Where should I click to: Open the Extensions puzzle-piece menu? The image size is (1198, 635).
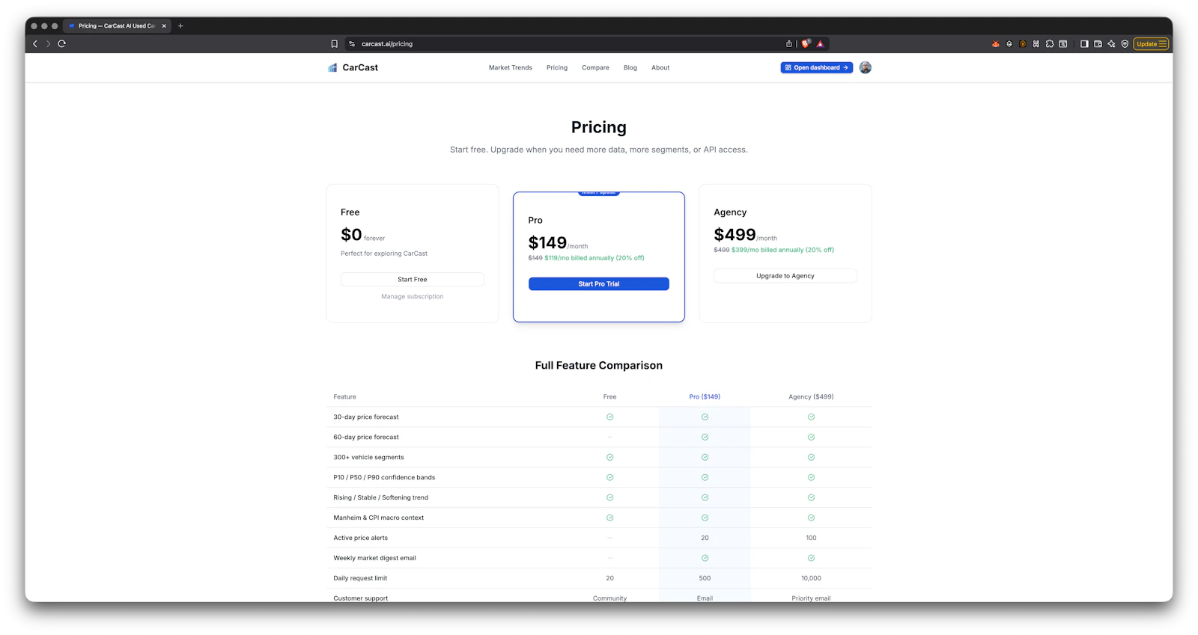click(x=1050, y=44)
